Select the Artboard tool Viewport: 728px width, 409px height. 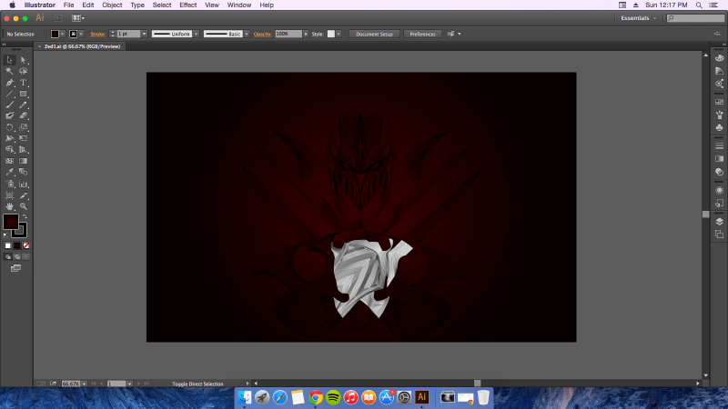[x=9, y=195]
